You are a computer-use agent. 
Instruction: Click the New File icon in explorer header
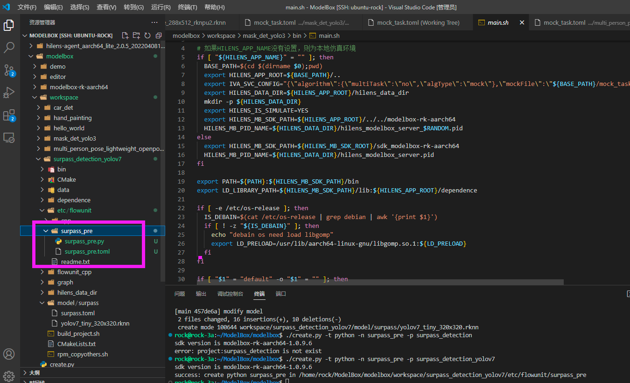(125, 35)
